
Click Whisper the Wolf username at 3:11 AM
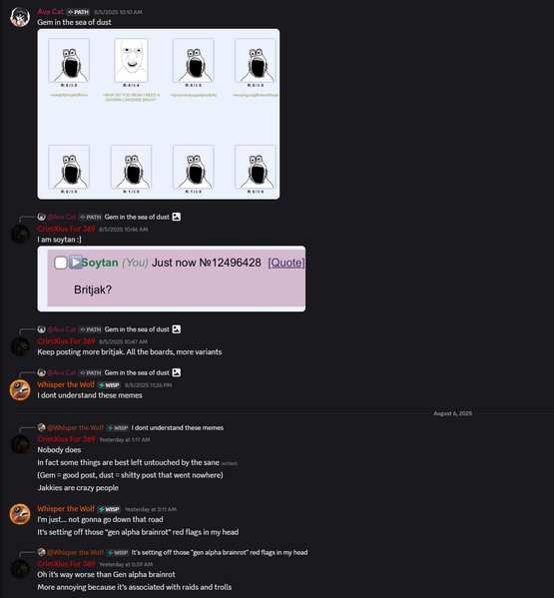click(66, 509)
